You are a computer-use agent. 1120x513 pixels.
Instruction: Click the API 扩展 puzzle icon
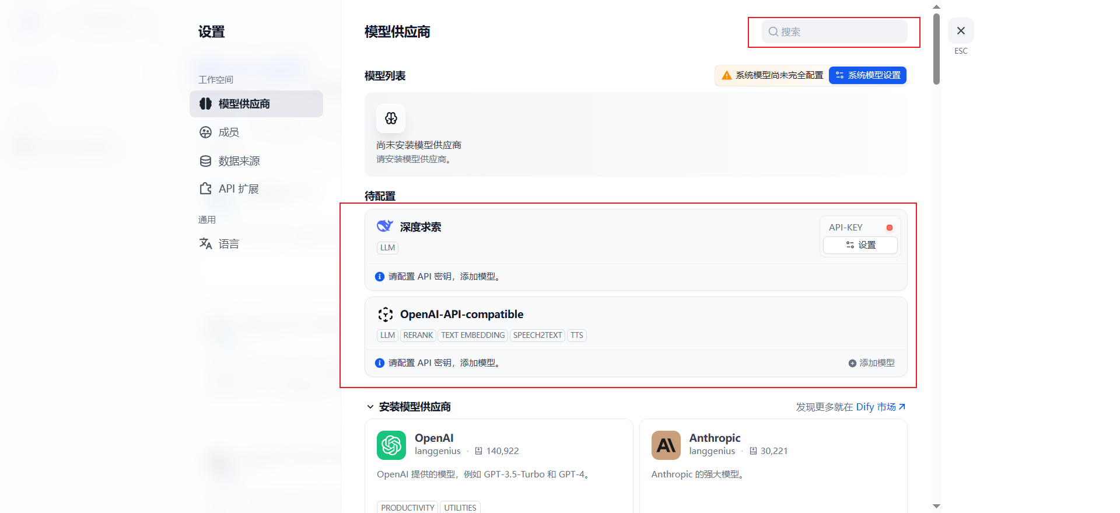click(x=205, y=189)
